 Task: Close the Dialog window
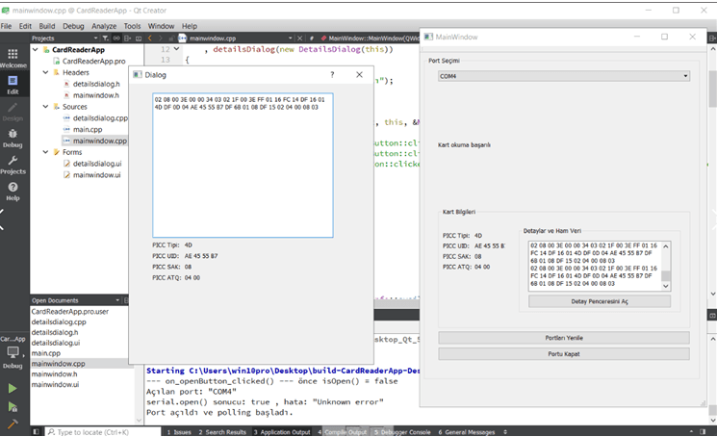coord(359,74)
